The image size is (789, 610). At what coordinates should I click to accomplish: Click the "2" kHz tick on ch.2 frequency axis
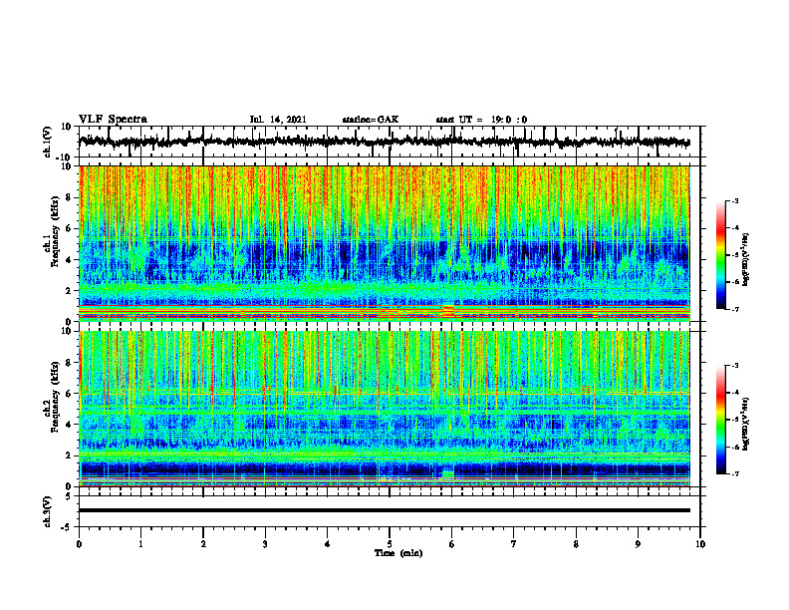[68, 456]
